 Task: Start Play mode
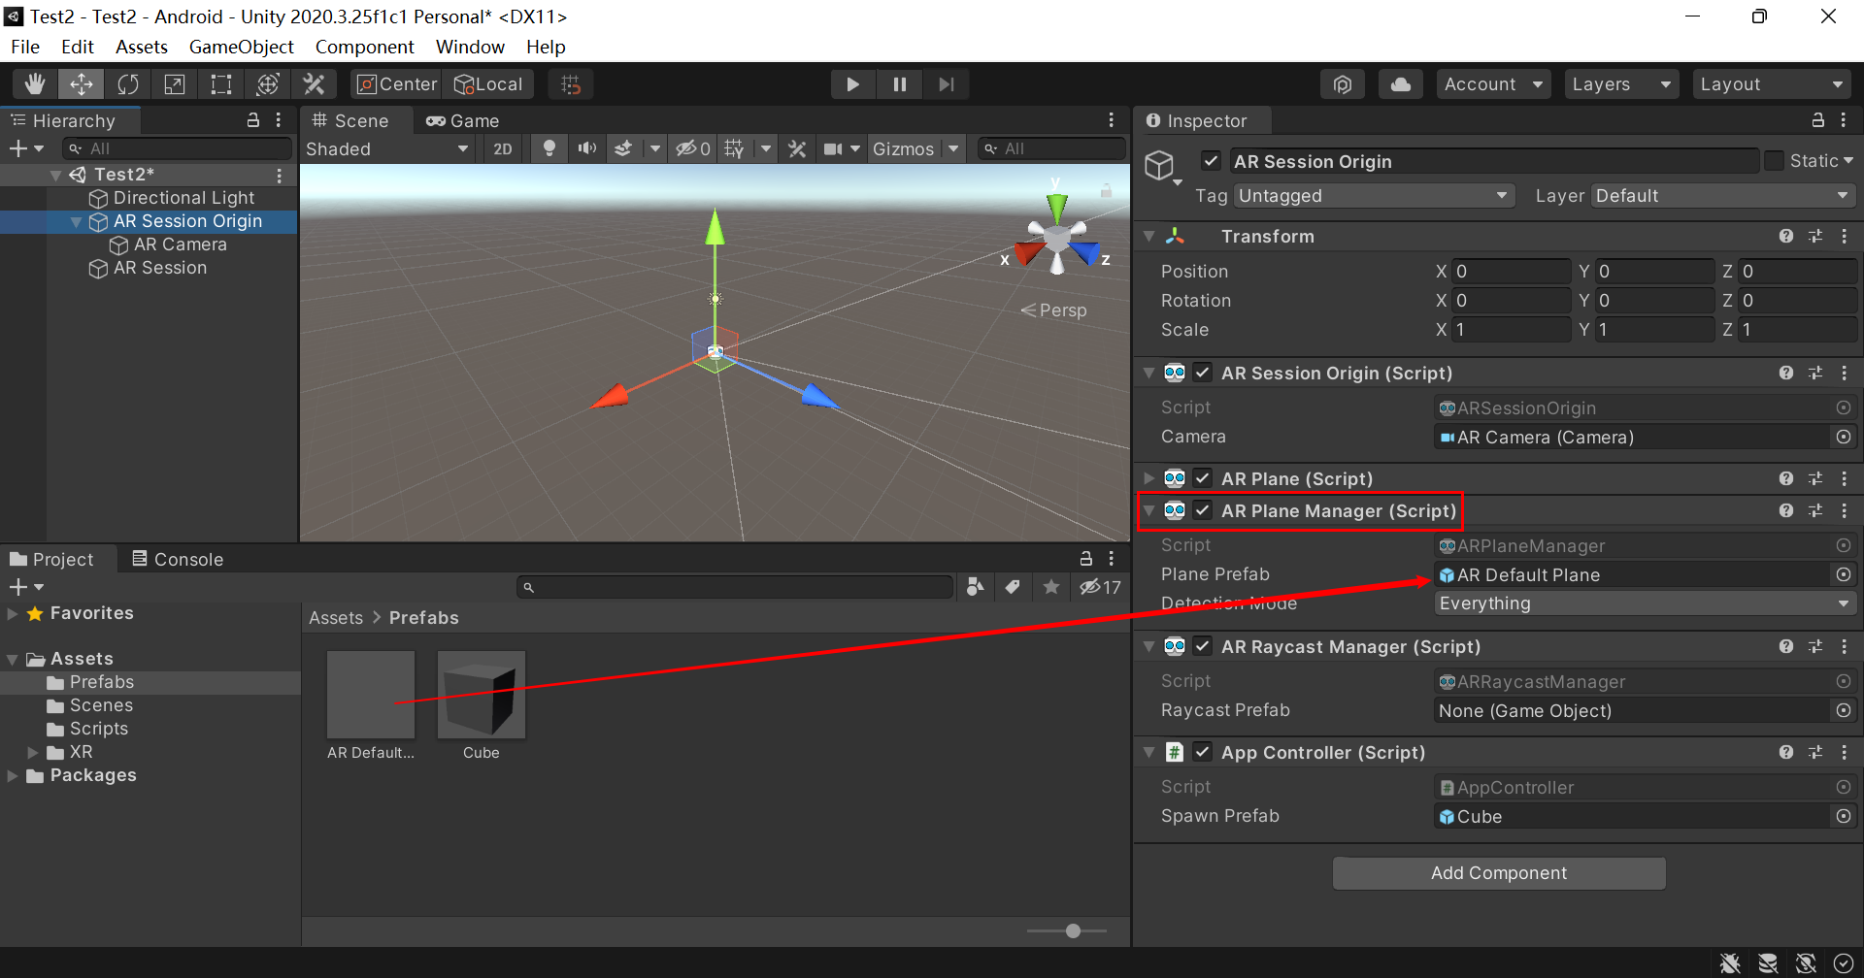coord(852,84)
